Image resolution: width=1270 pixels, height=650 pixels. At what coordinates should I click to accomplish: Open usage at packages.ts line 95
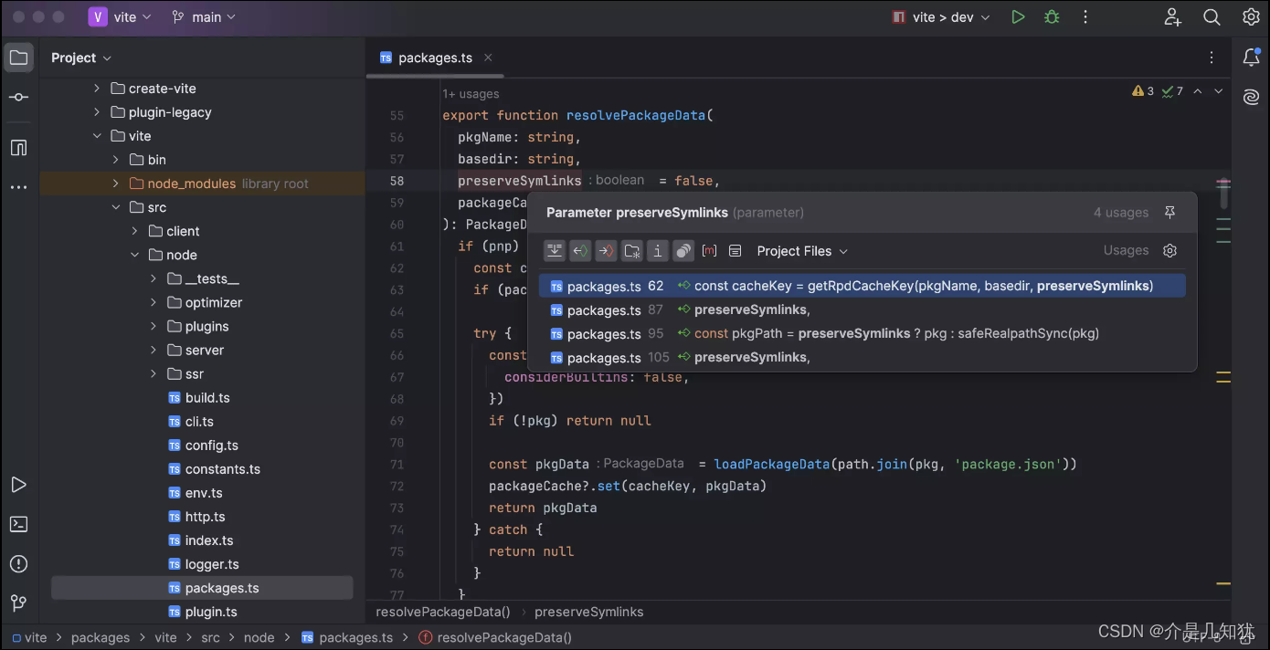coord(862,333)
